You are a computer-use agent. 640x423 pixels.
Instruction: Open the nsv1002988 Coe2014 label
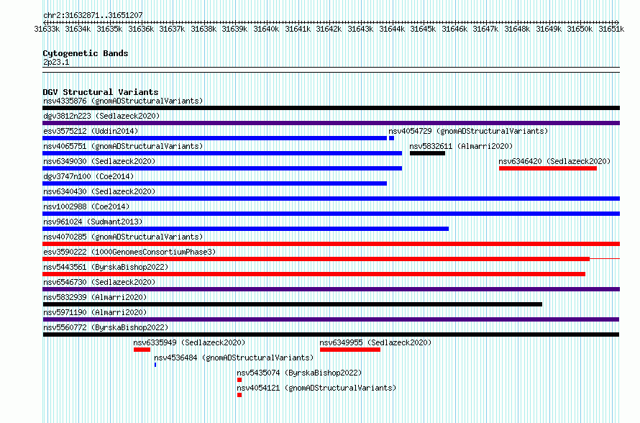(x=86, y=206)
